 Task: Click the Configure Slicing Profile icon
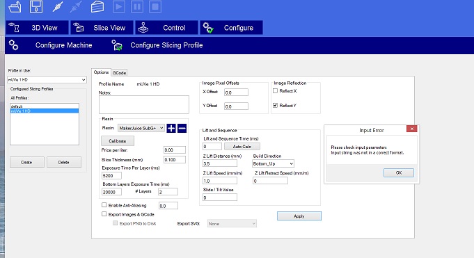coord(117,45)
